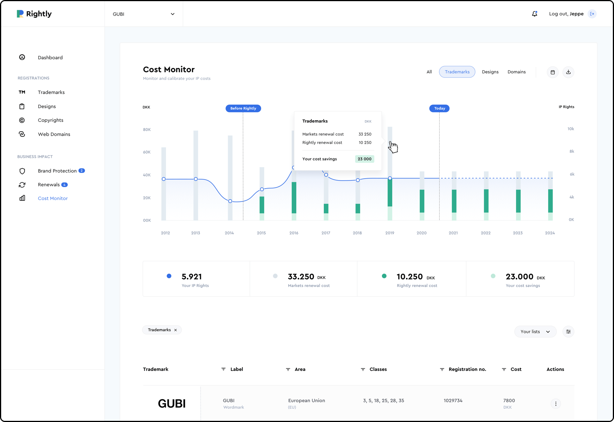Click the Designs clipboard icon
Image resolution: width=614 pixels, height=422 pixels.
click(22, 106)
